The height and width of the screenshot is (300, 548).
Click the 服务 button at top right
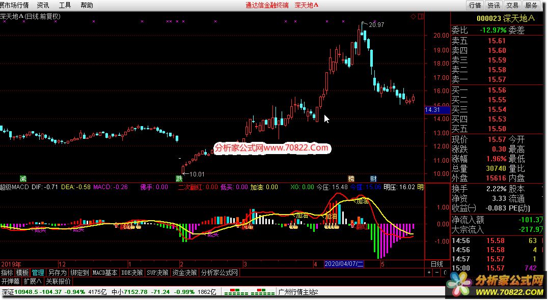(x=531, y=5)
